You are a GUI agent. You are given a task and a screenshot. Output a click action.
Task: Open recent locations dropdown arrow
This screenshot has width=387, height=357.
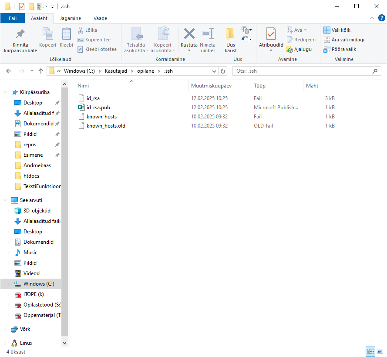coord(32,71)
